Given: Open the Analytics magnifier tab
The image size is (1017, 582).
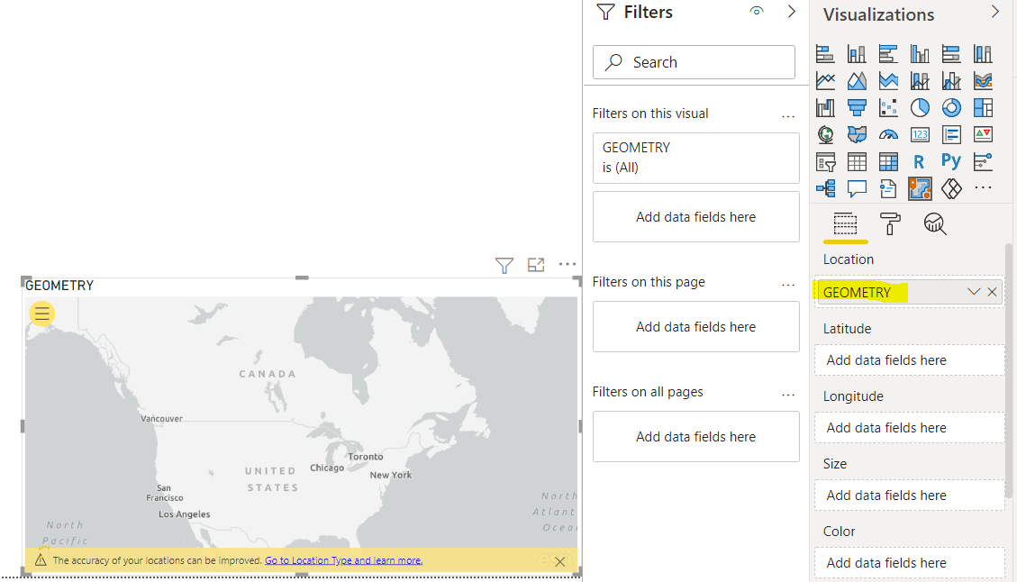Looking at the screenshot, I should (x=935, y=224).
